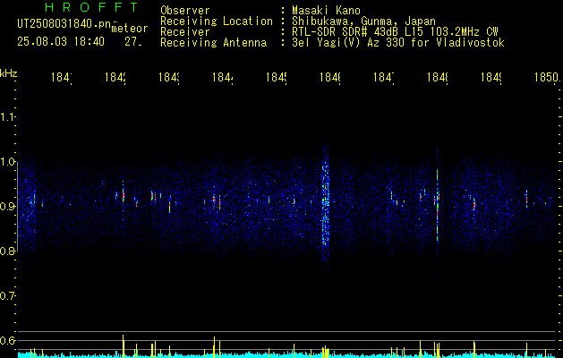Click the 1850 time axis marker
The image size is (563, 358).
point(547,77)
